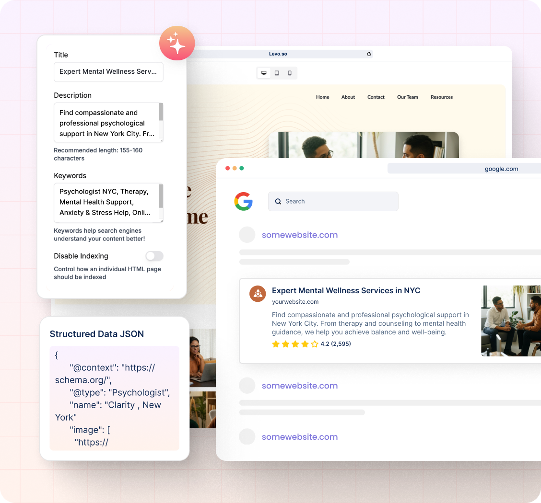This screenshot has width=541, height=503.
Task: Toggle the Disable Indexing switch
Action: pyautogui.click(x=154, y=256)
